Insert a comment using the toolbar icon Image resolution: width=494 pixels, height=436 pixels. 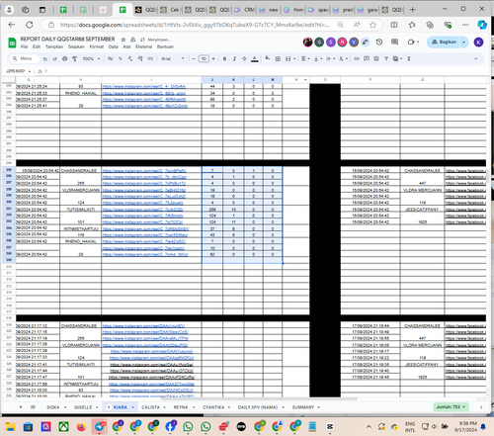coord(367,59)
